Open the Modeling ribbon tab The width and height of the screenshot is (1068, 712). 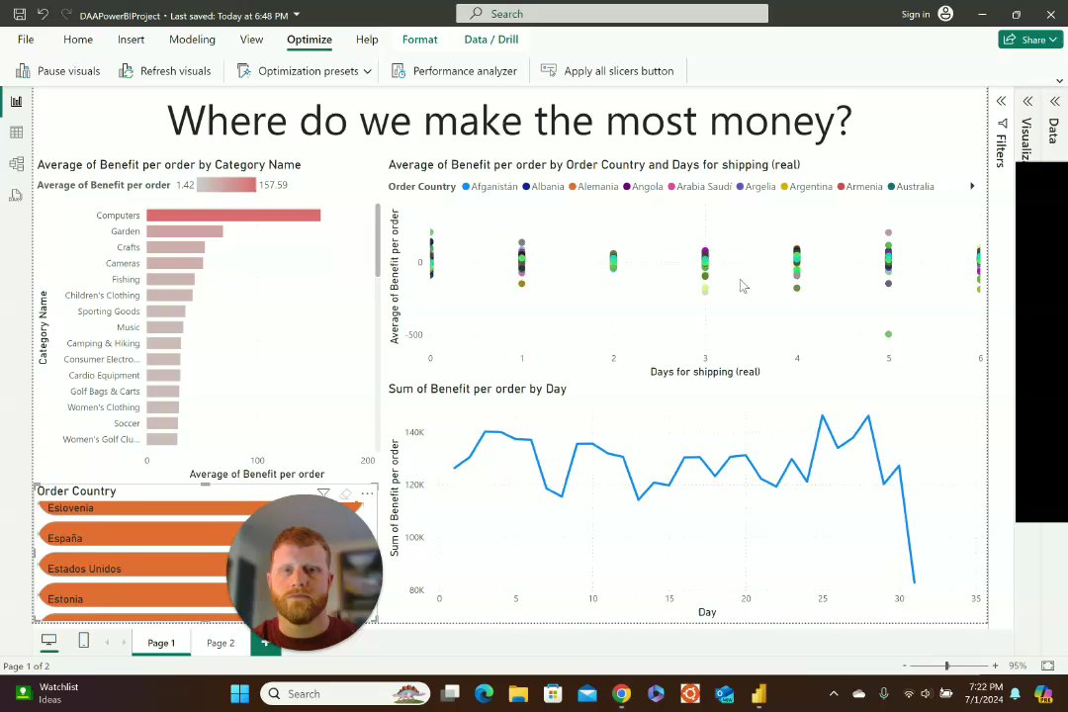point(192,40)
